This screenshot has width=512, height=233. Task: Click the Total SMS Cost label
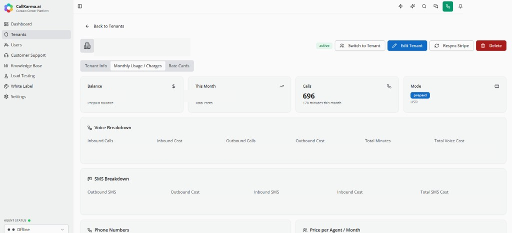click(x=434, y=192)
